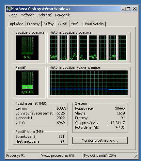The height and width of the screenshot is (161, 141).
Task: Open the Pomocník menu
Action: click(x=62, y=15)
